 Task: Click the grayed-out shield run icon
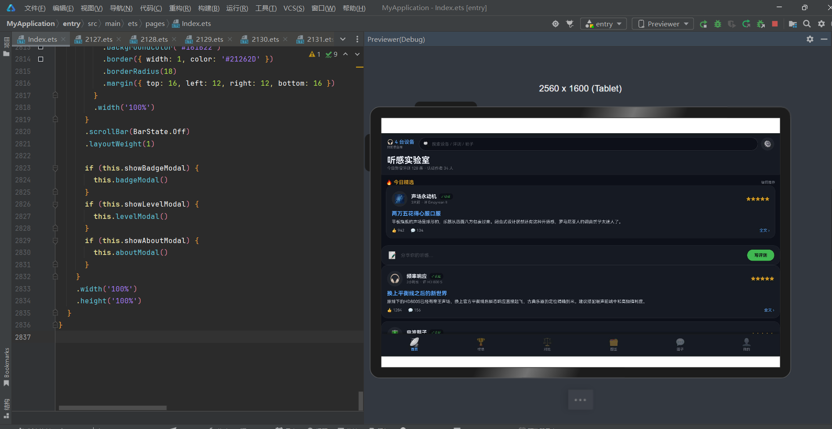tap(732, 24)
